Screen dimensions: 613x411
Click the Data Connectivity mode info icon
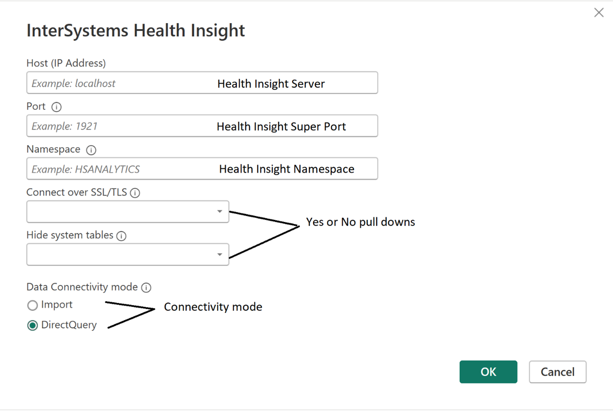coord(146,288)
